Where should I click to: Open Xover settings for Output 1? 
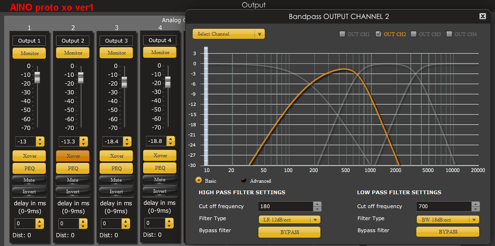(29, 156)
